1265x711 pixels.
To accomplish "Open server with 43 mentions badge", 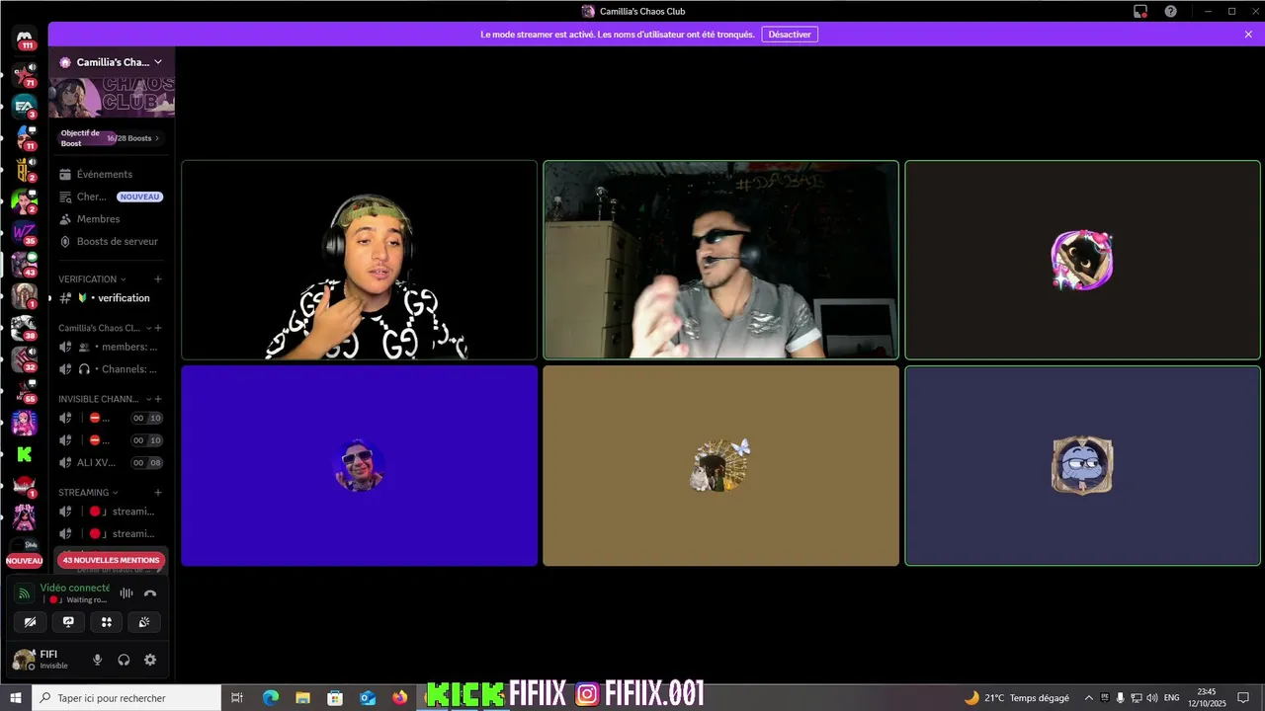I will point(24,265).
